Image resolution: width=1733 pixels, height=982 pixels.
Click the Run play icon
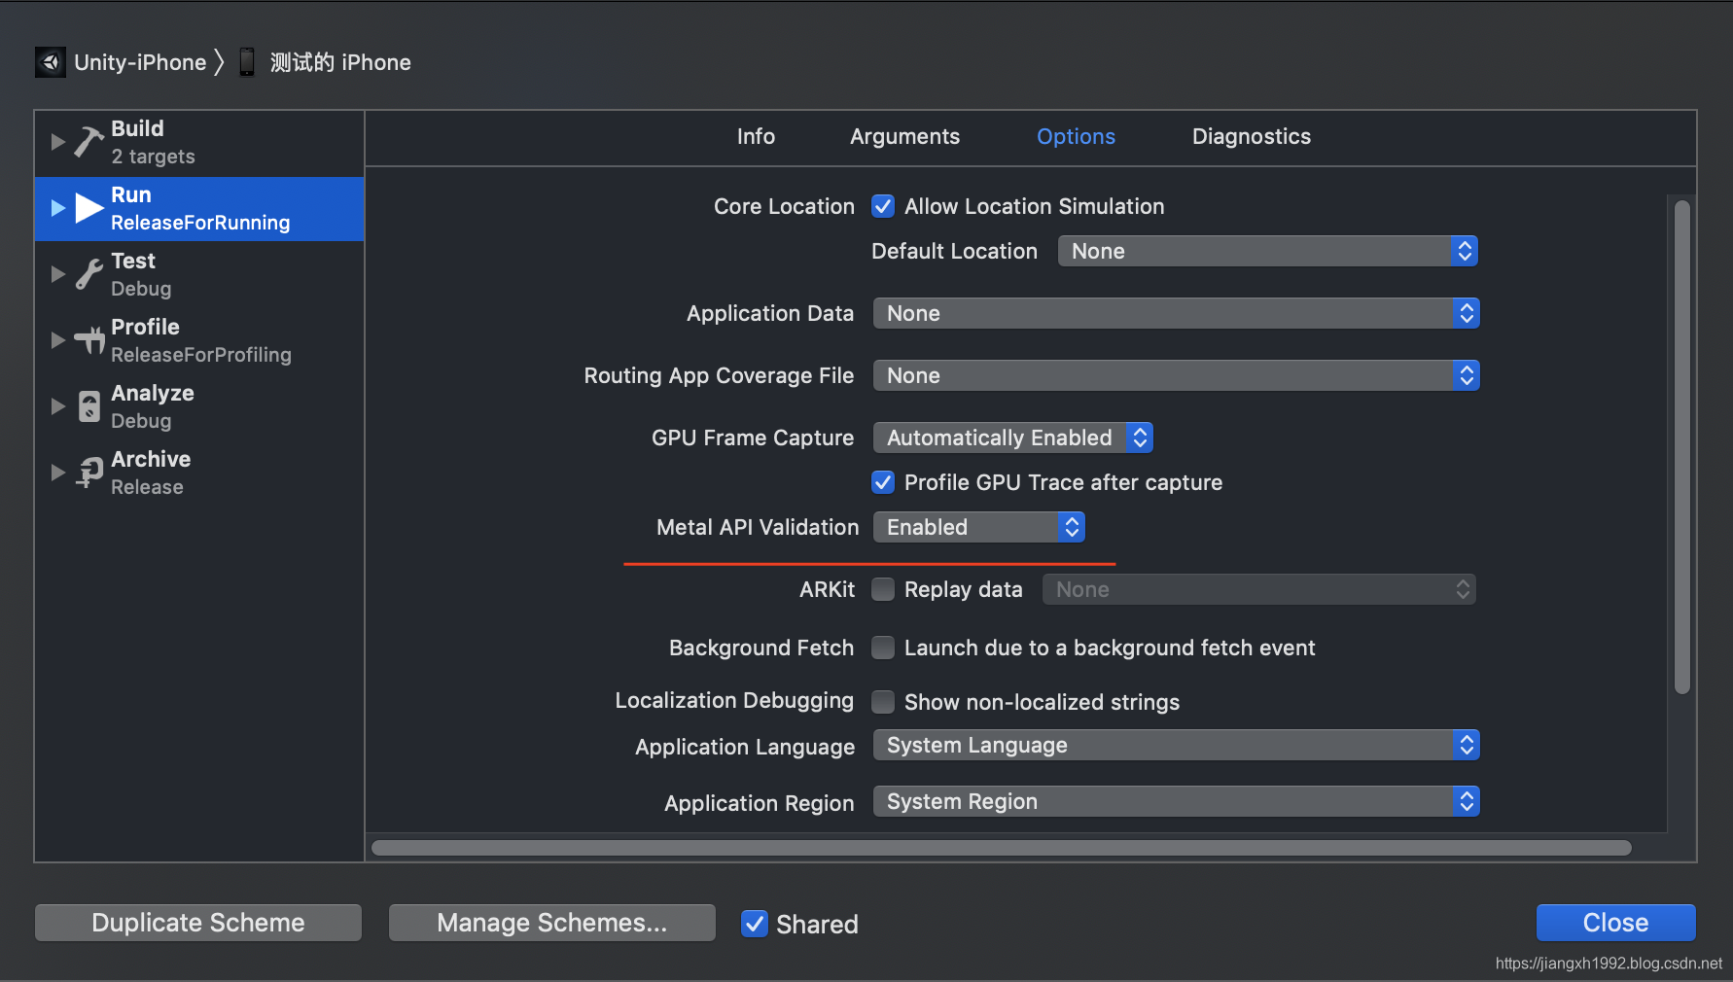(x=89, y=208)
